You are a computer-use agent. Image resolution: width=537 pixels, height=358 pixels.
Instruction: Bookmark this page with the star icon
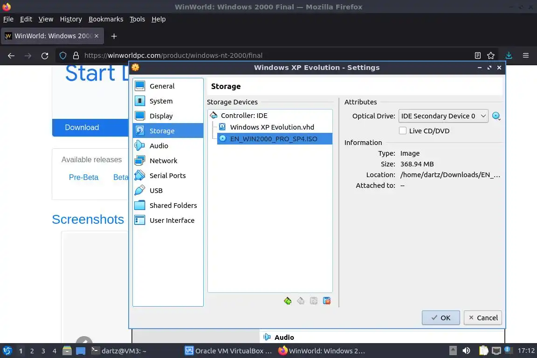[x=491, y=55]
